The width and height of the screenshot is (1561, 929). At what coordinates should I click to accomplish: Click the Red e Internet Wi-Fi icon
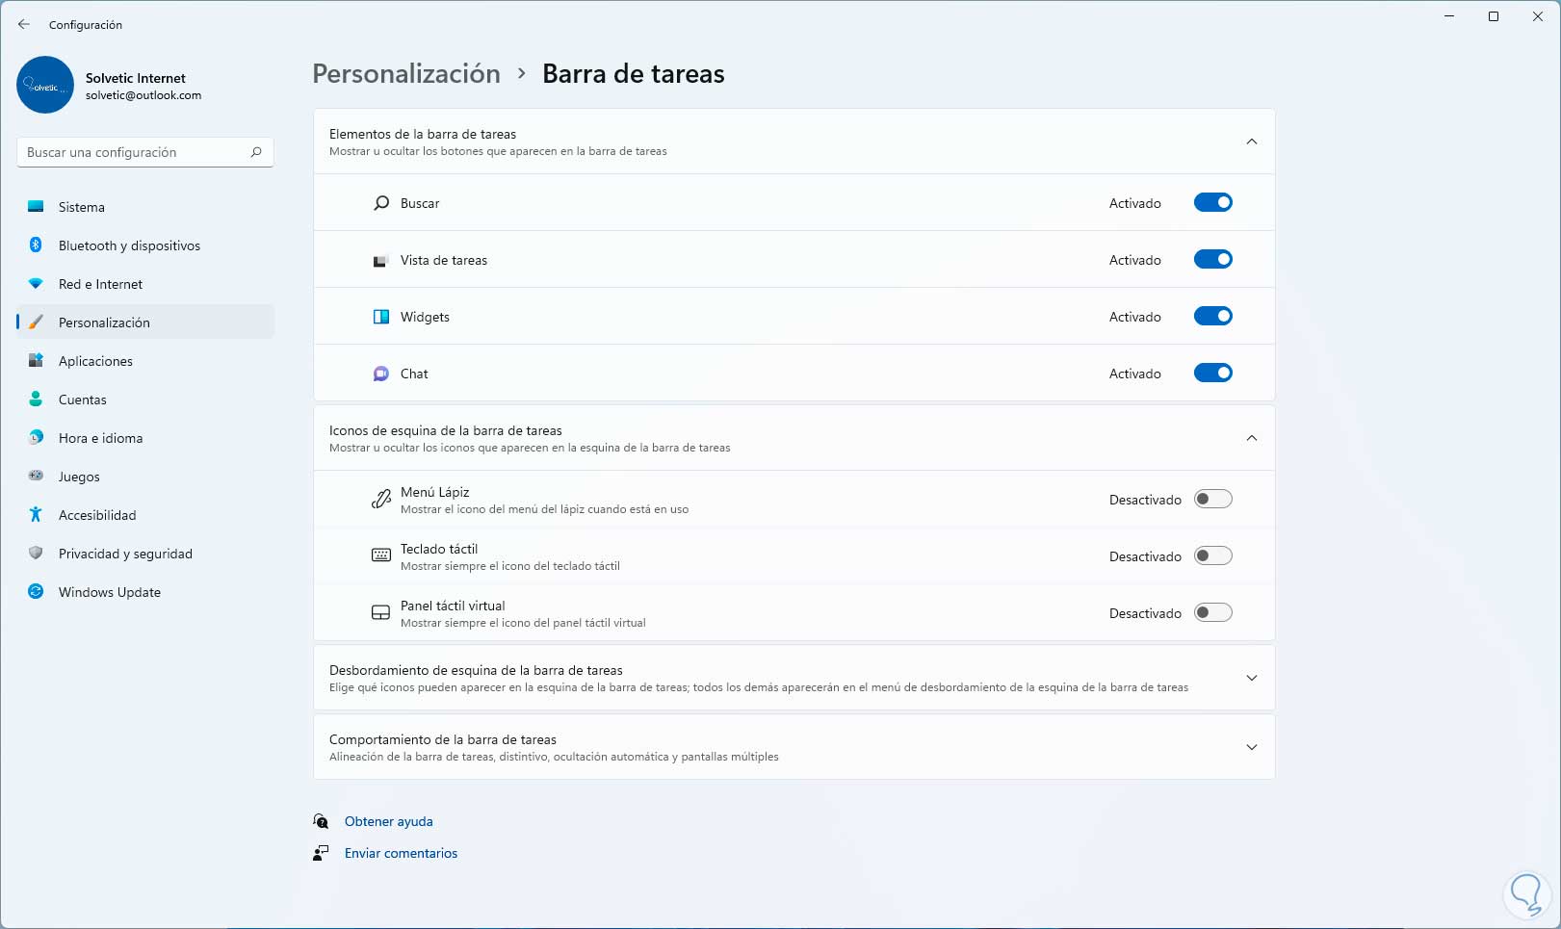[x=36, y=284]
